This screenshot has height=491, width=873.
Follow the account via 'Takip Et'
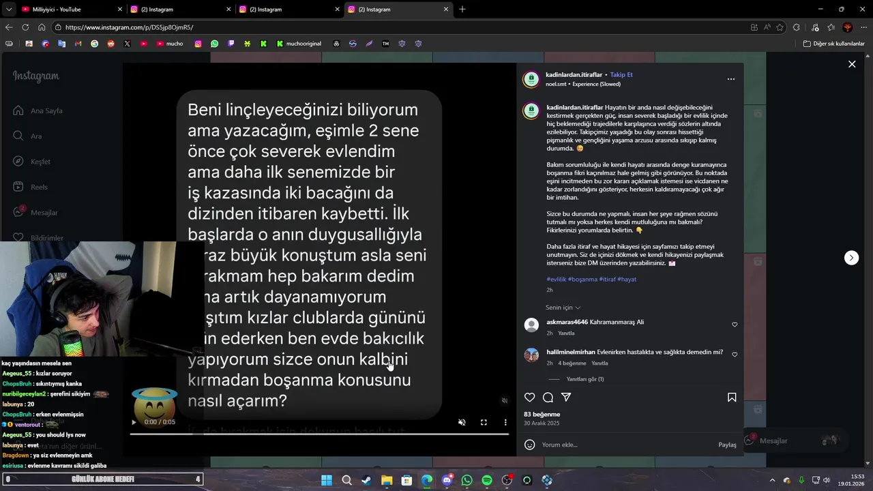[x=621, y=75]
